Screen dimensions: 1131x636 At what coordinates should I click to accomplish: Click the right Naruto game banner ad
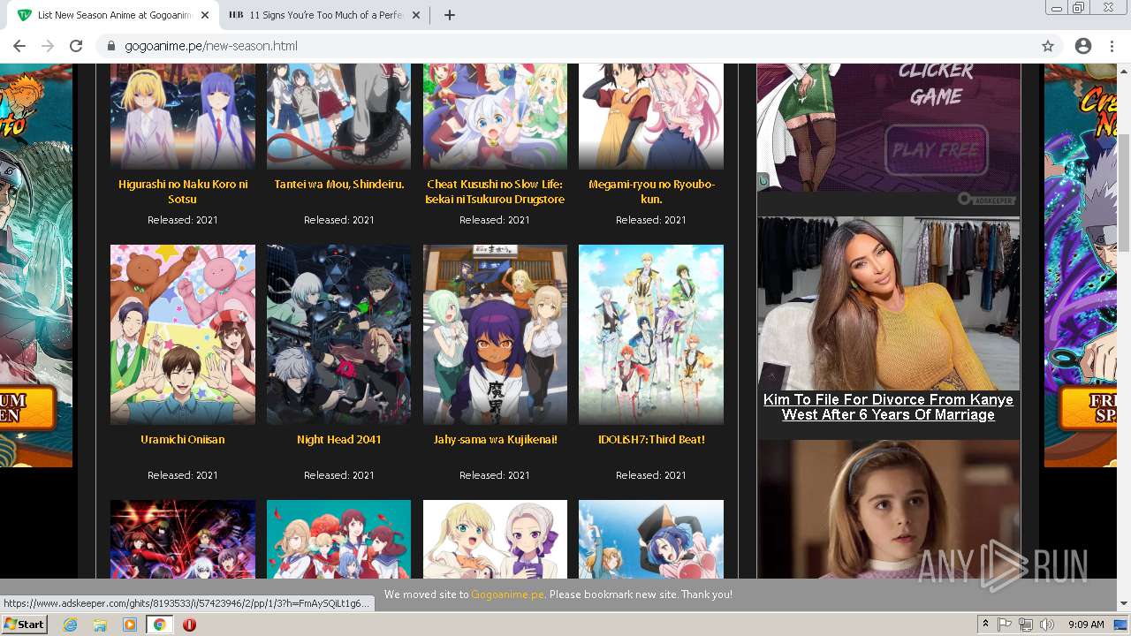click(x=1082, y=265)
